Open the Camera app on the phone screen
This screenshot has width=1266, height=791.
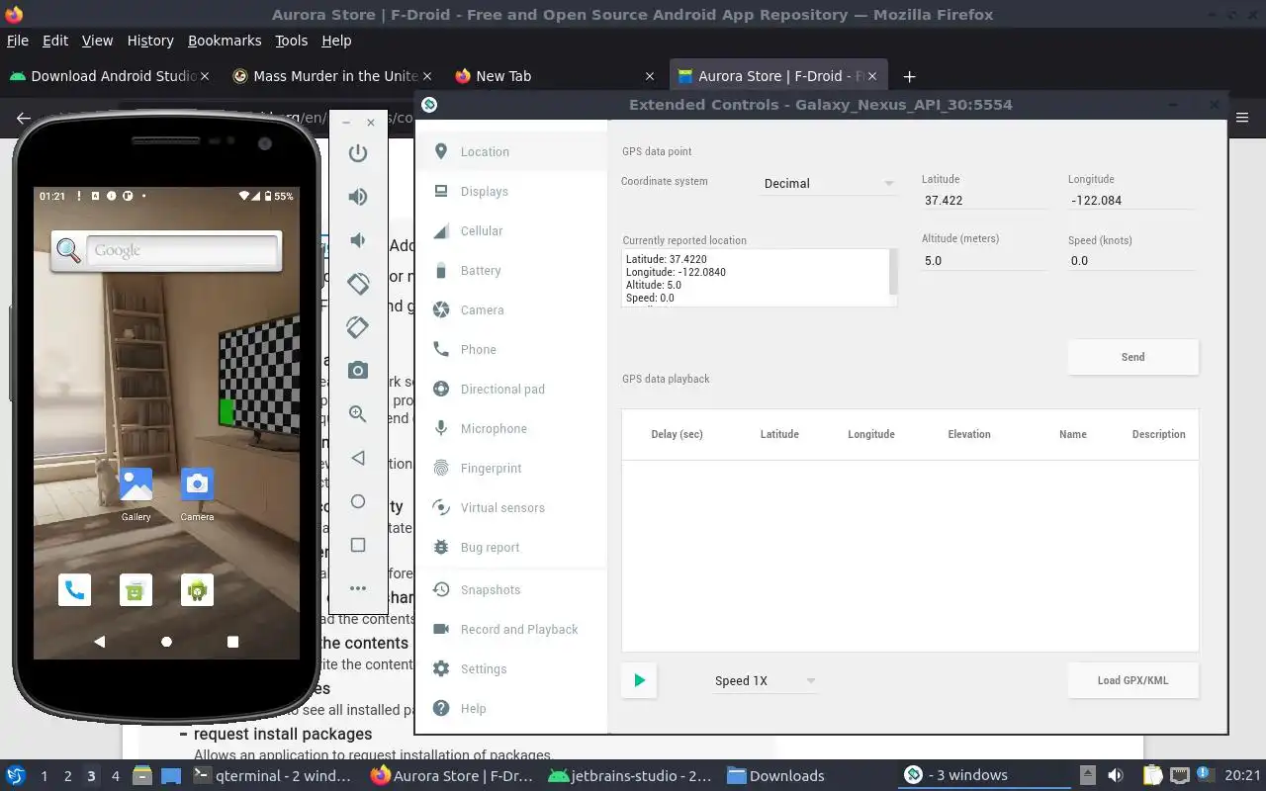(197, 493)
